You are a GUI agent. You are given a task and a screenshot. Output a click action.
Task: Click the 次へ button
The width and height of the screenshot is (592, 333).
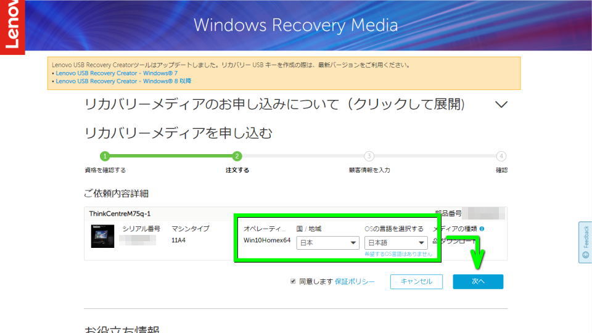pyautogui.click(x=478, y=282)
